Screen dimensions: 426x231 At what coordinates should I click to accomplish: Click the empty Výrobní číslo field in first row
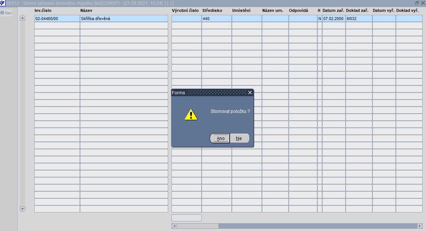186,19
